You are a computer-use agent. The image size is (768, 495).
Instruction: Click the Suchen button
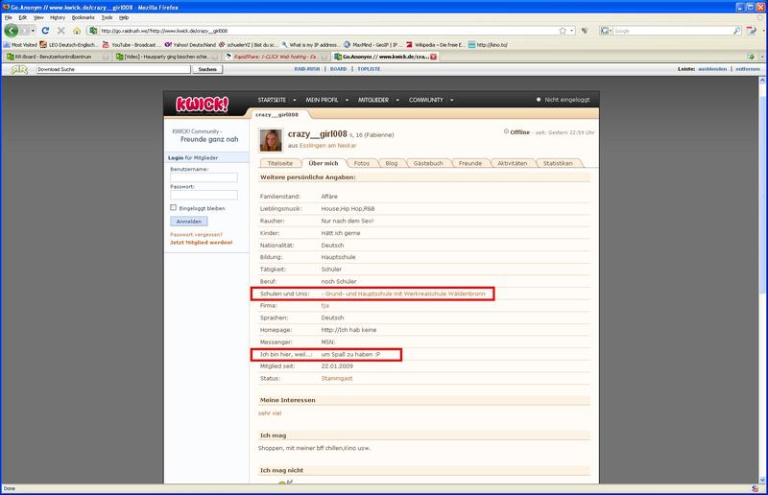click(207, 69)
